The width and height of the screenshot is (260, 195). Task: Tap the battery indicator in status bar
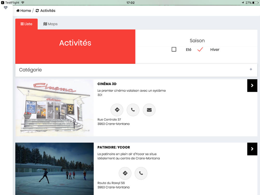click(x=255, y=3)
